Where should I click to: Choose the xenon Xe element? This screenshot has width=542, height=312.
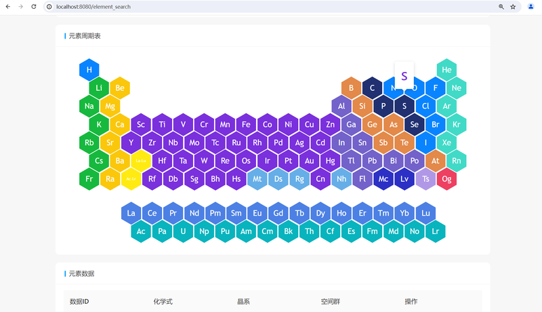point(446,142)
